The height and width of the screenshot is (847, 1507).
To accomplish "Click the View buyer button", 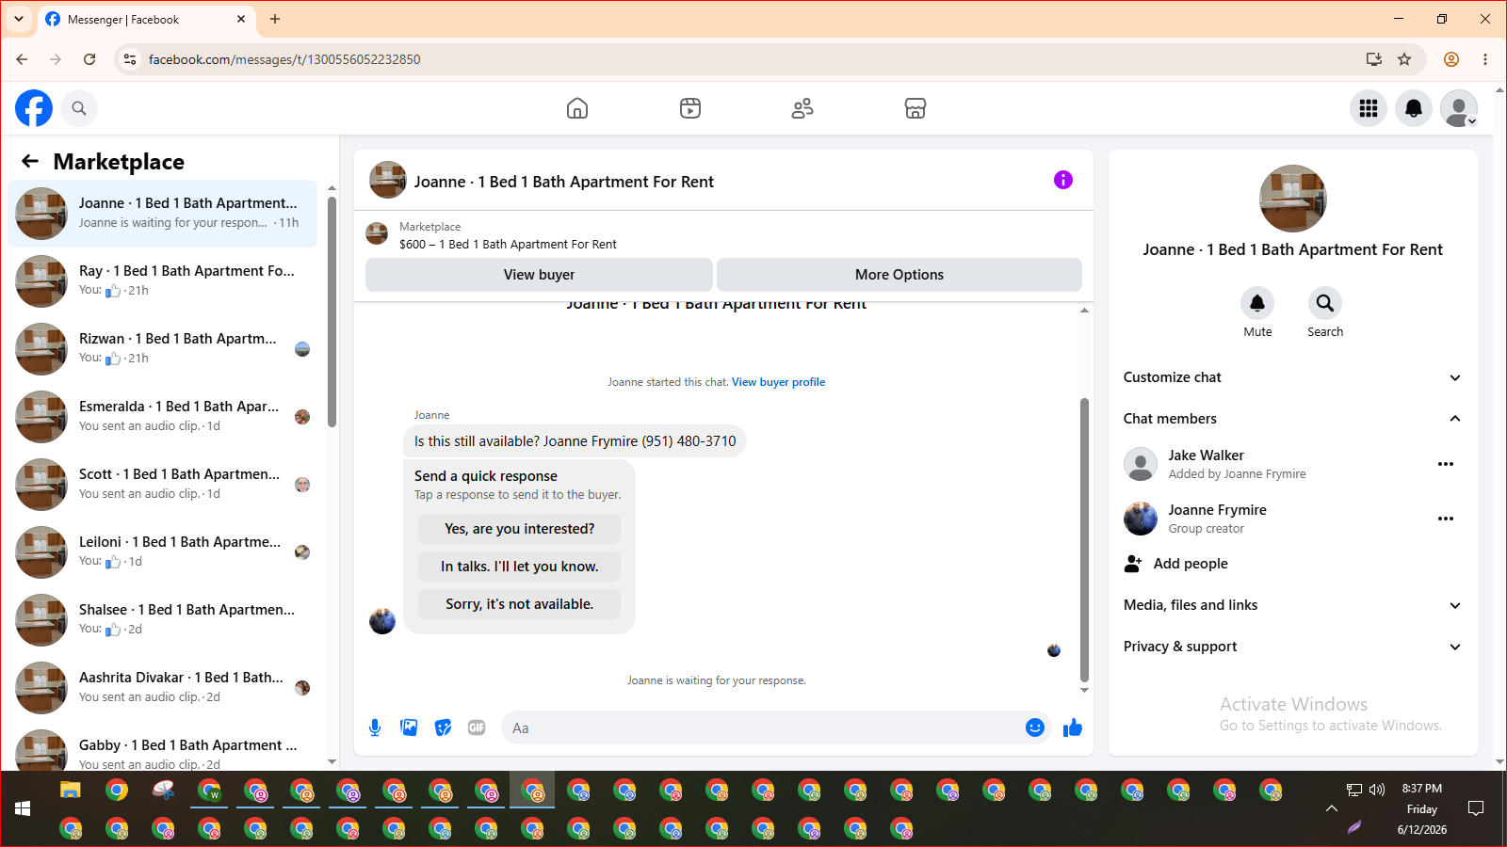I will coord(539,275).
